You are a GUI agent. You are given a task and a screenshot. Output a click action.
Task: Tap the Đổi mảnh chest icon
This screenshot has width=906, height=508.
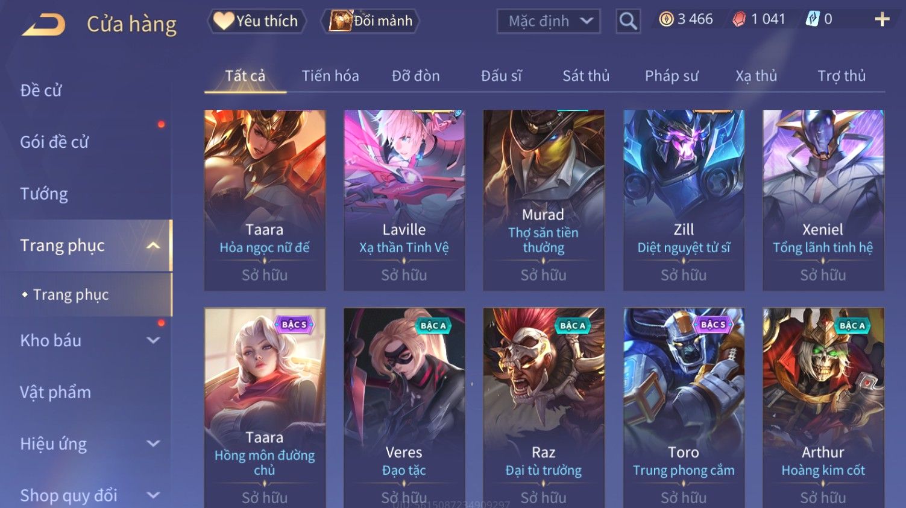(x=340, y=21)
